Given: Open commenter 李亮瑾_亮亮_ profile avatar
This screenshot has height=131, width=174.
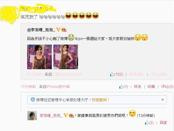Looking at the screenshot, I should click(32, 116).
